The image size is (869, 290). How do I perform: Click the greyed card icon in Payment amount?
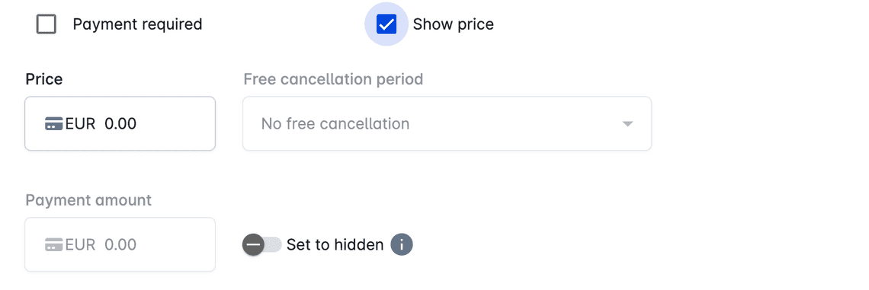(x=54, y=244)
